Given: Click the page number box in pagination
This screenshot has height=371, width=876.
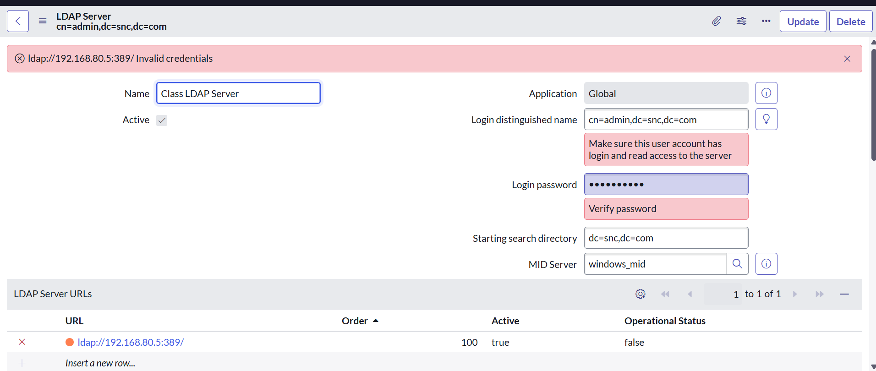Looking at the screenshot, I should pos(723,294).
